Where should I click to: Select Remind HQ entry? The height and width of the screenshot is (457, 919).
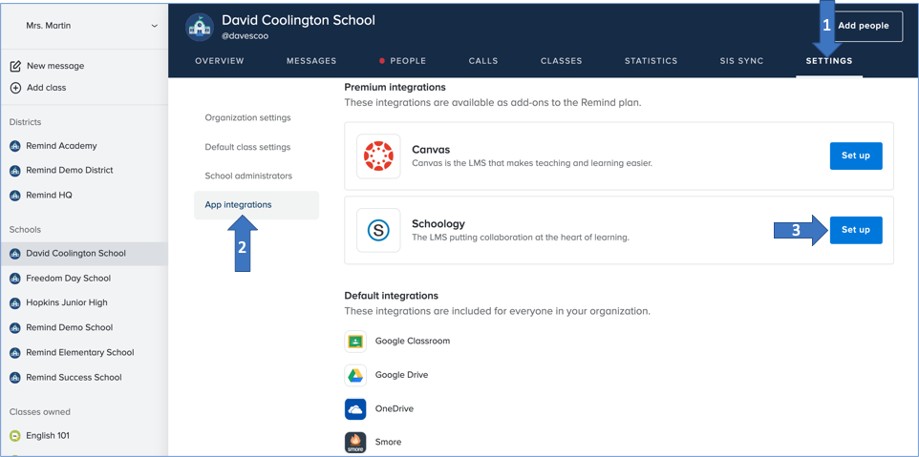[50, 196]
